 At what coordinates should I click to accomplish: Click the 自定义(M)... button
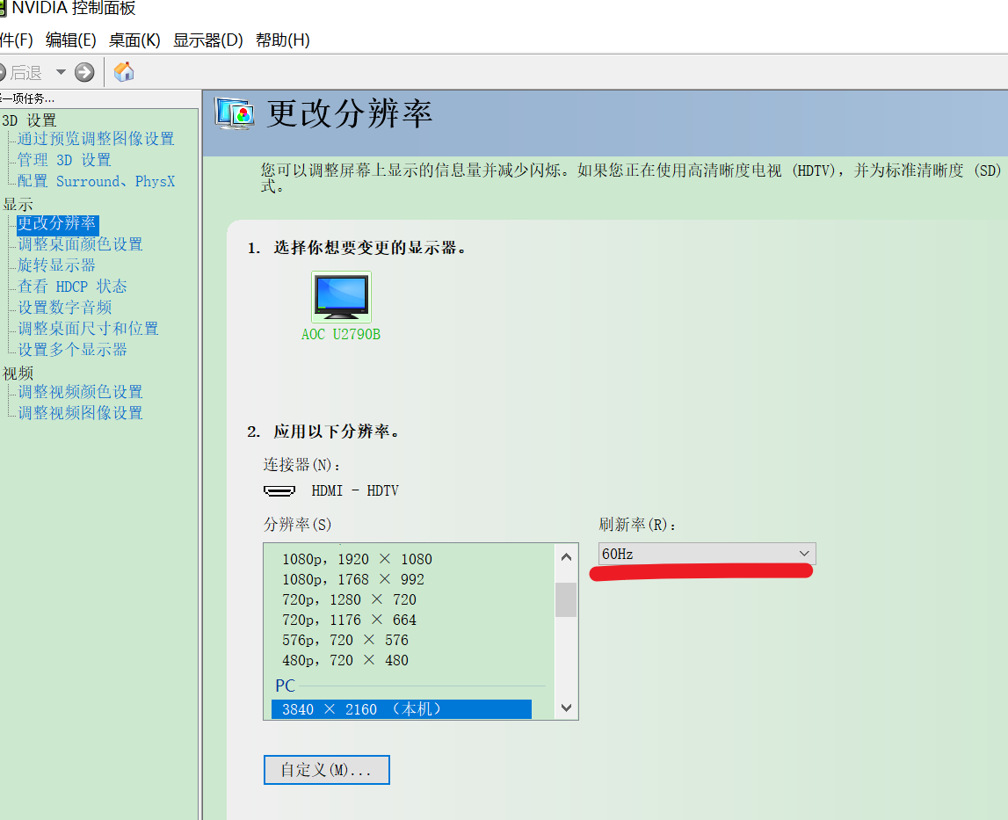tap(327, 770)
